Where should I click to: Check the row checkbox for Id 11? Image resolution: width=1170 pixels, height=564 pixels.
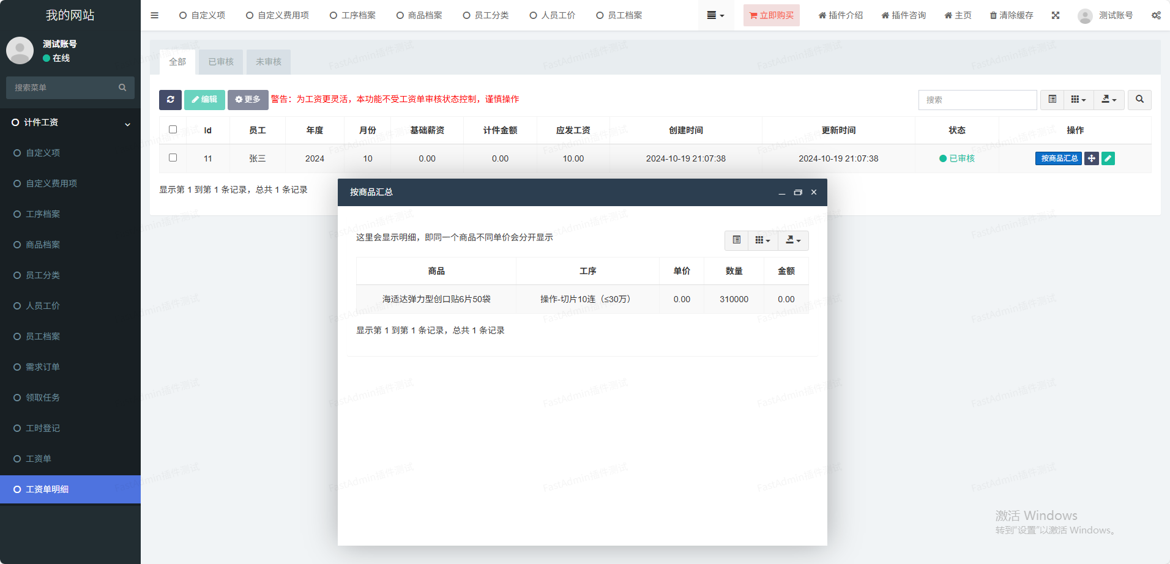tap(173, 158)
